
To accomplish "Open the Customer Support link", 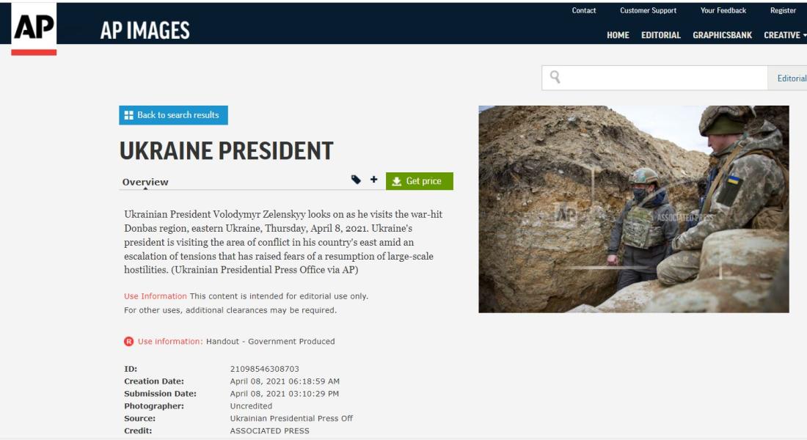I will tap(648, 10).
